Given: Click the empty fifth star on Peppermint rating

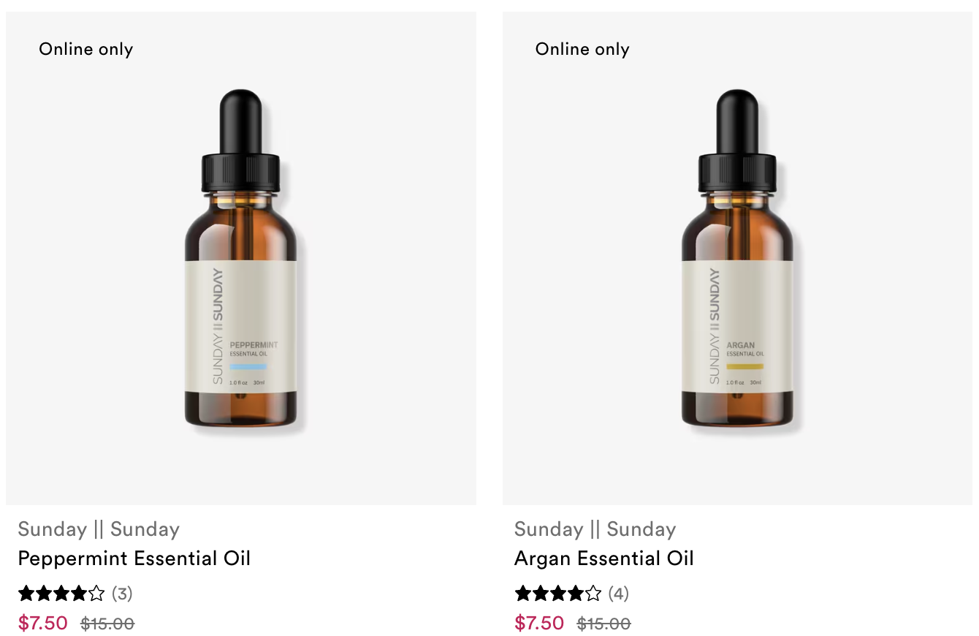Looking at the screenshot, I should click(97, 593).
